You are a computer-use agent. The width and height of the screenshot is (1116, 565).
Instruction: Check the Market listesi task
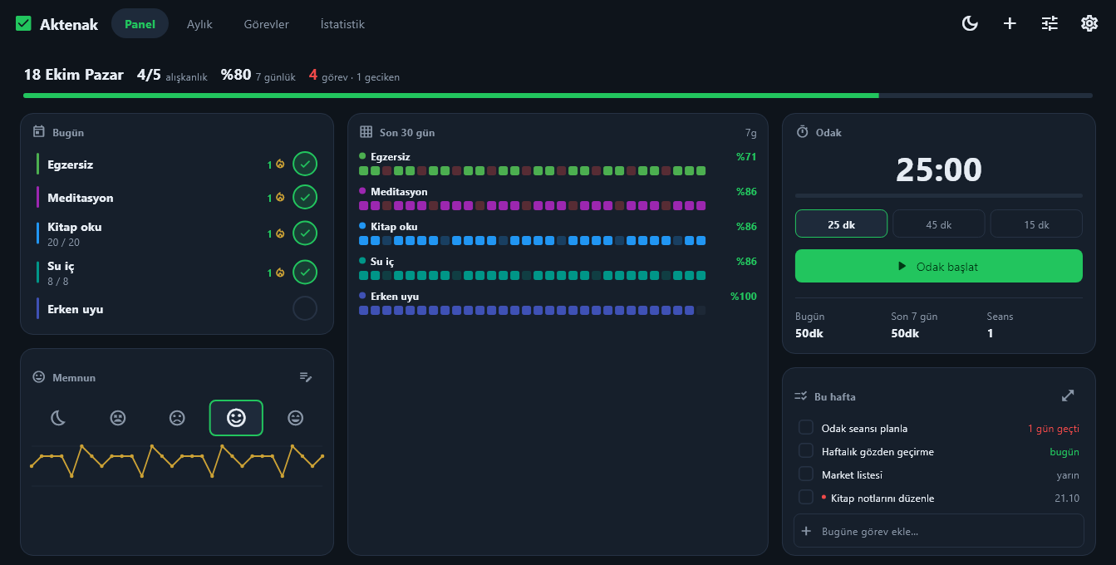[x=805, y=474]
